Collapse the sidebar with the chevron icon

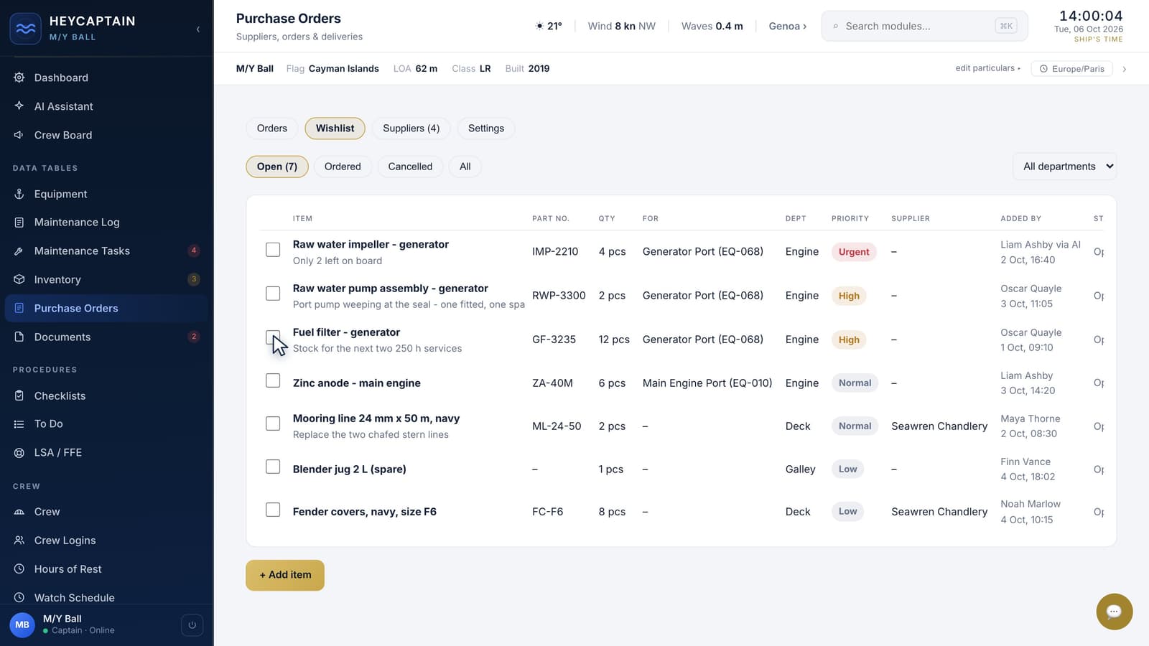pyautogui.click(x=198, y=29)
